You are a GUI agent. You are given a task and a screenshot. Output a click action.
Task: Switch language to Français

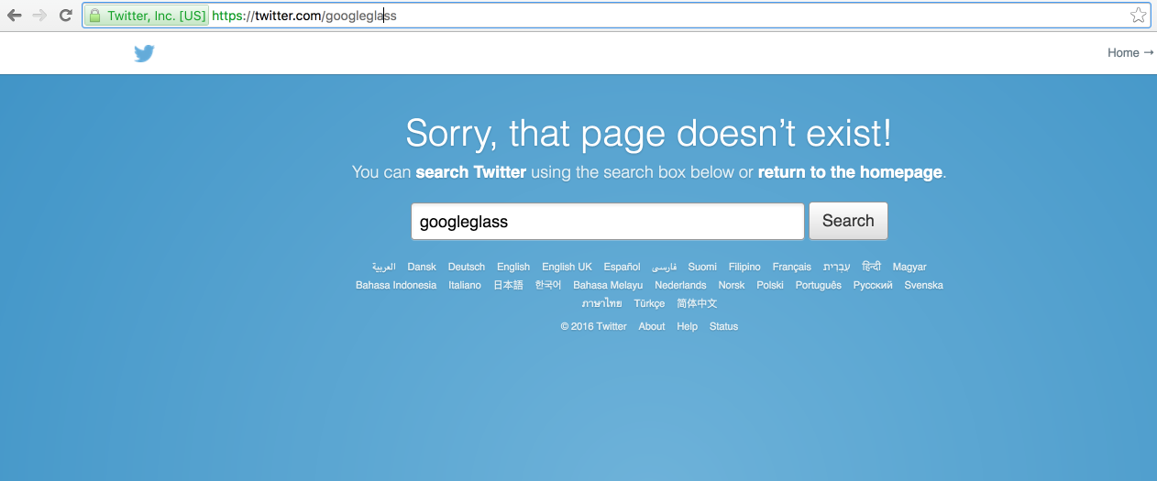tap(791, 267)
